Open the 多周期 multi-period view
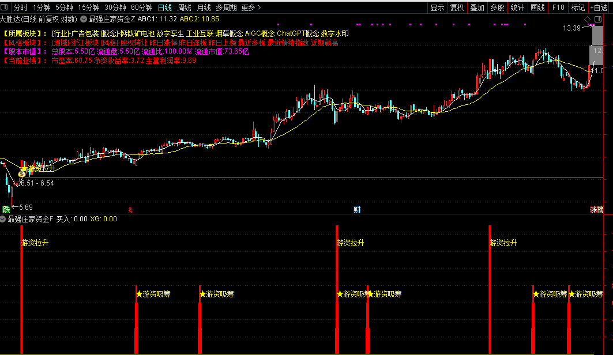 226,7
